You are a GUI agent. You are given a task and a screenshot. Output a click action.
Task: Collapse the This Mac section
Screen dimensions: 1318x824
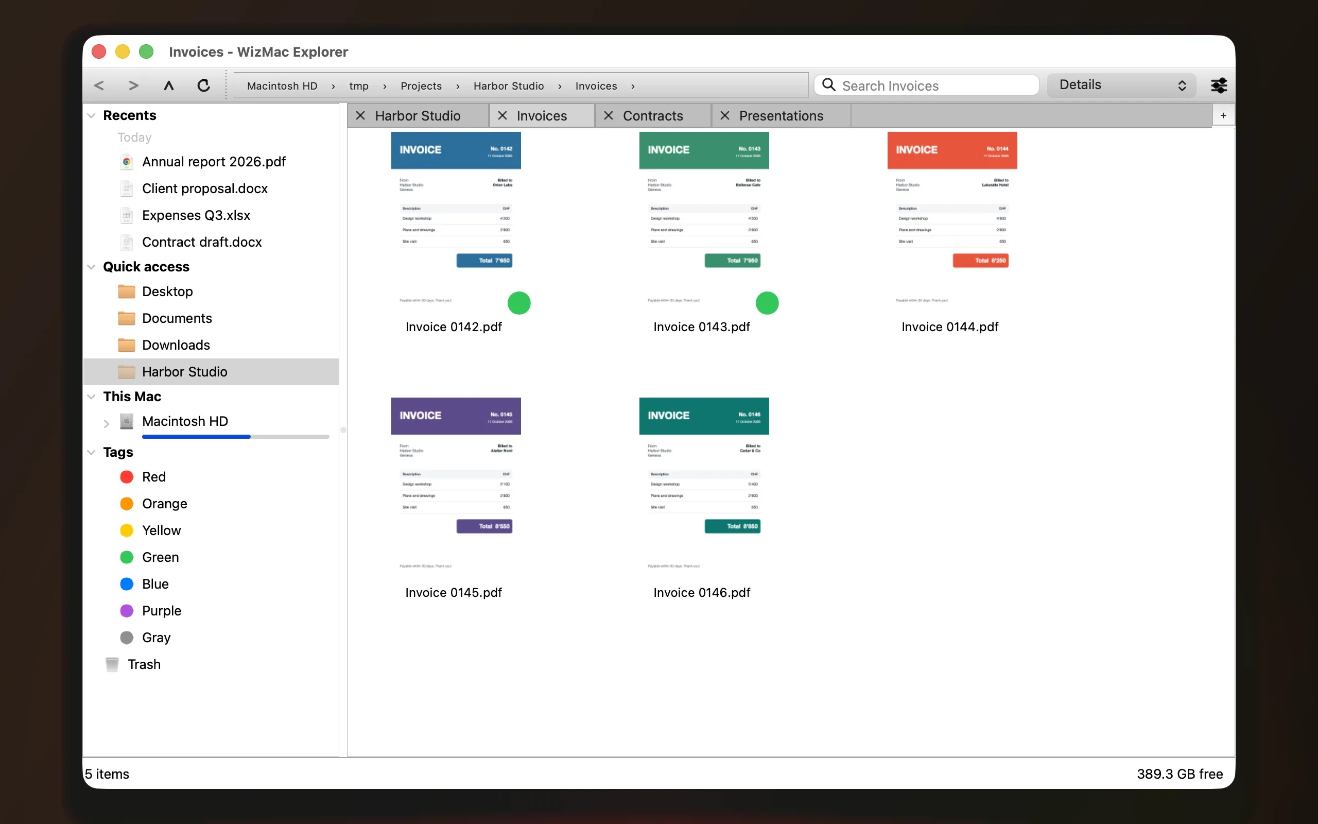92,397
